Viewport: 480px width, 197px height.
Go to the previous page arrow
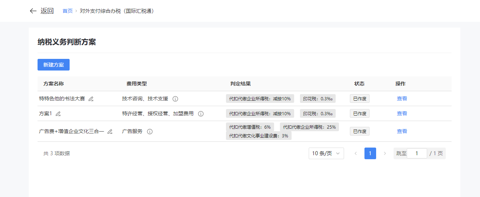[356, 153]
